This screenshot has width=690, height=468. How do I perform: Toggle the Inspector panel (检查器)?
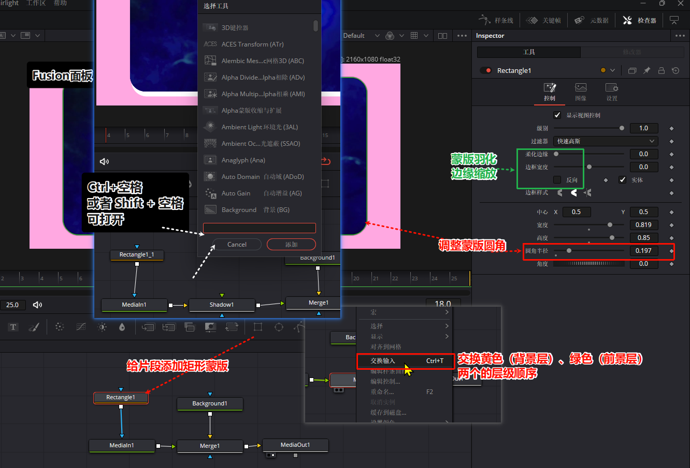(639, 20)
